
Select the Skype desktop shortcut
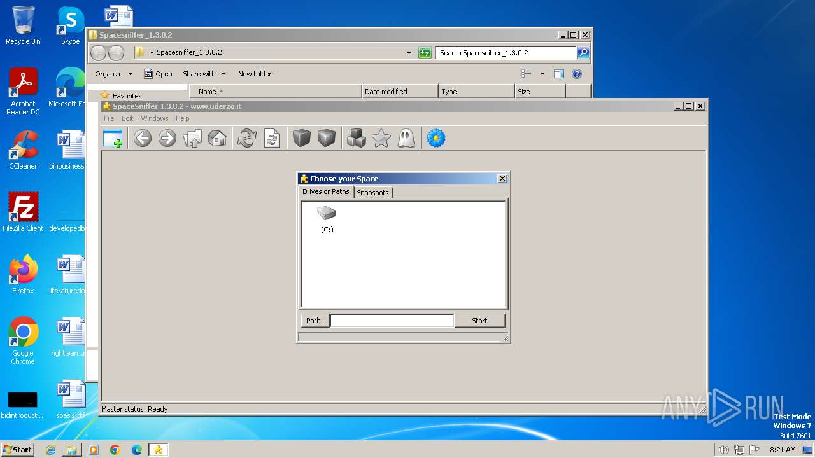pyautogui.click(x=70, y=25)
